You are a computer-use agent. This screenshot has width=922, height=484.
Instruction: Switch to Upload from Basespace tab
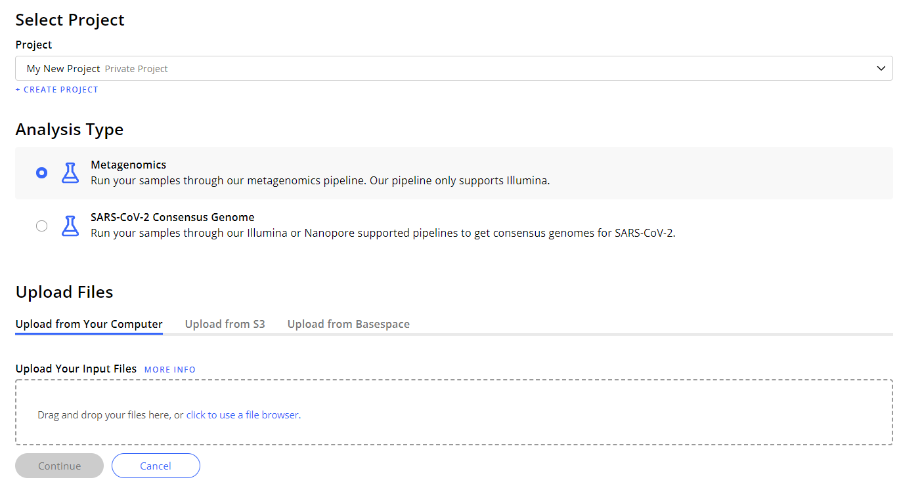(x=349, y=324)
